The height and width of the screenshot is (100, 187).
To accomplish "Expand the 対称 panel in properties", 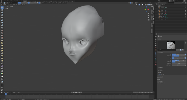I will tap(159, 80).
